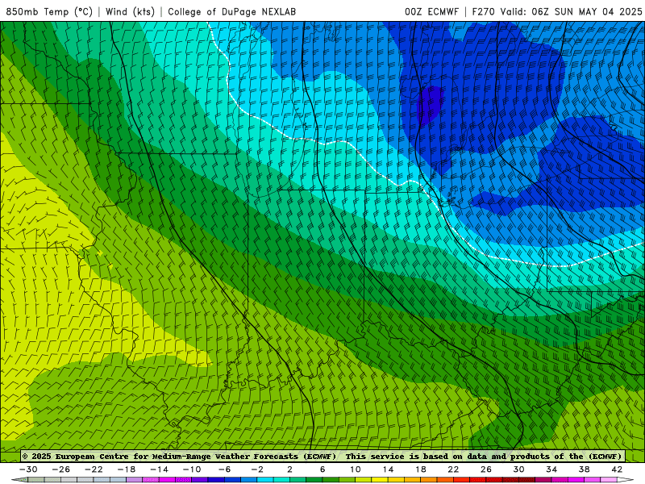The width and height of the screenshot is (645, 484).
Task: Click the 26 legend value
Action: 486,469
